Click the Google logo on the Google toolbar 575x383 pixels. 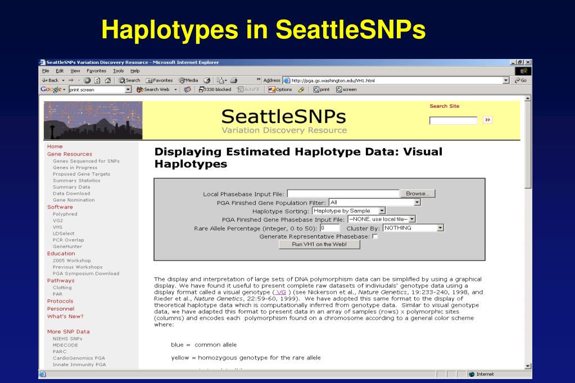pos(51,89)
